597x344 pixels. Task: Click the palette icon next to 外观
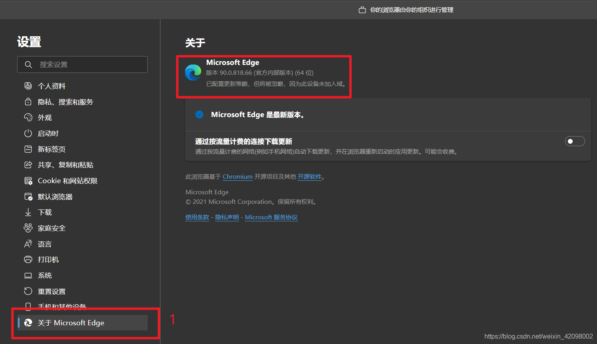(x=28, y=117)
